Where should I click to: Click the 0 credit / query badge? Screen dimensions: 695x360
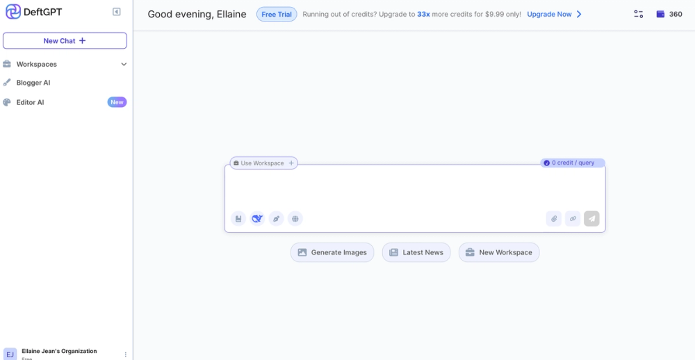click(x=572, y=163)
